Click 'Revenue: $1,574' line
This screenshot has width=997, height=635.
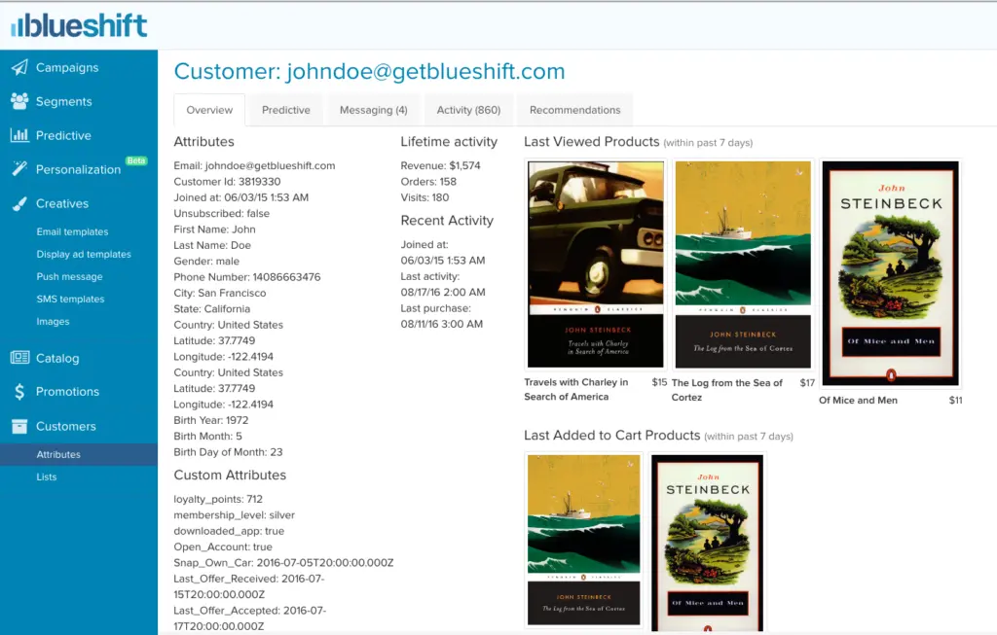pyautogui.click(x=440, y=165)
